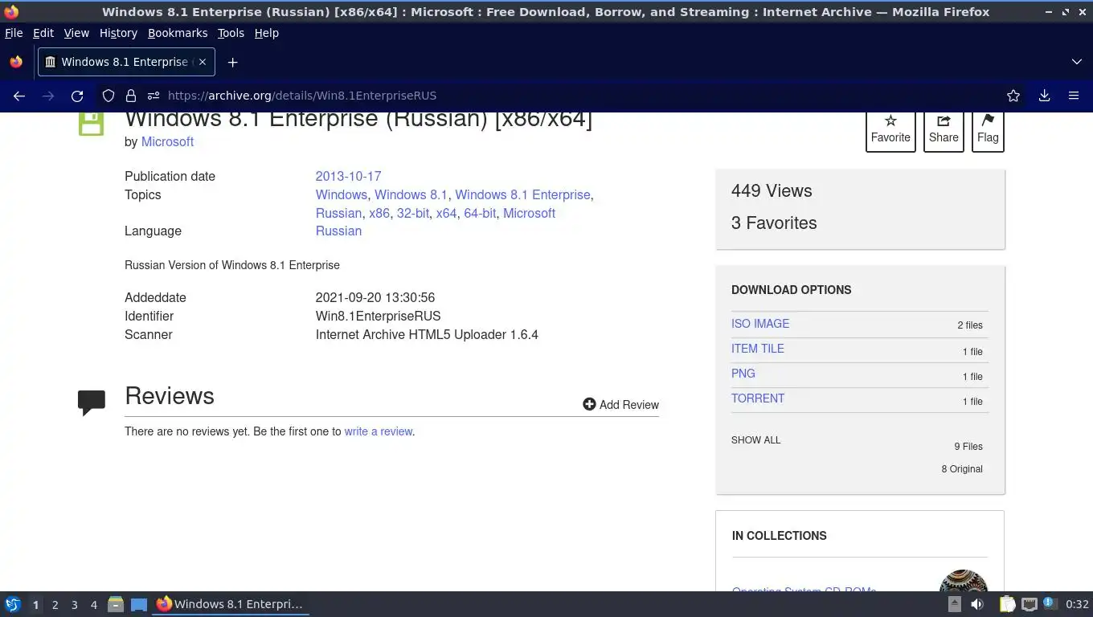Open Firefox hamburger application menu

[1074, 96]
